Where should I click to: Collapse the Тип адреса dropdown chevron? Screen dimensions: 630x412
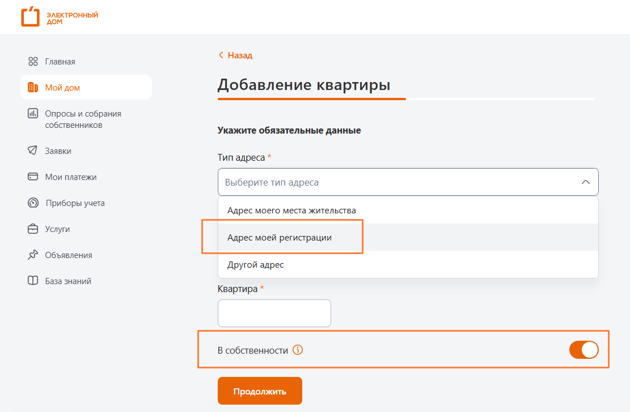pyautogui.click(x=586, y=182)
